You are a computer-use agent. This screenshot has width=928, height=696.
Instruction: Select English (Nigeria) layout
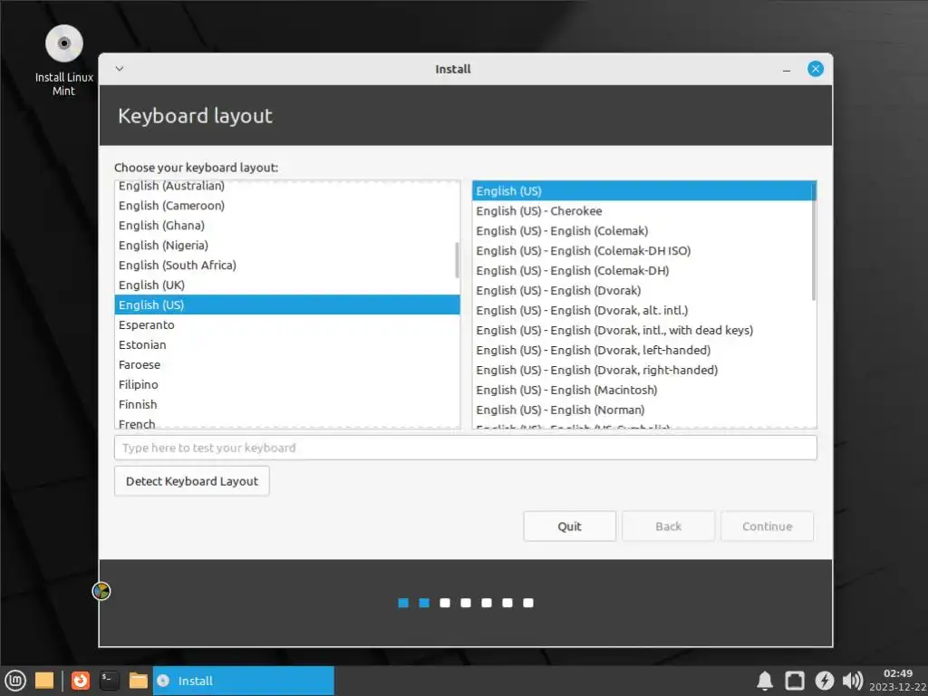287,245
